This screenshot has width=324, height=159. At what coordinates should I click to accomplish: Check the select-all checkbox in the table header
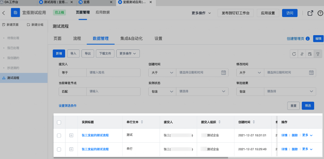tap(59, 122)
